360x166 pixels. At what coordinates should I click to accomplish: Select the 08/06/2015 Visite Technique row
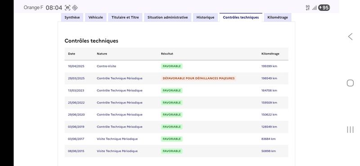(176, 151)
